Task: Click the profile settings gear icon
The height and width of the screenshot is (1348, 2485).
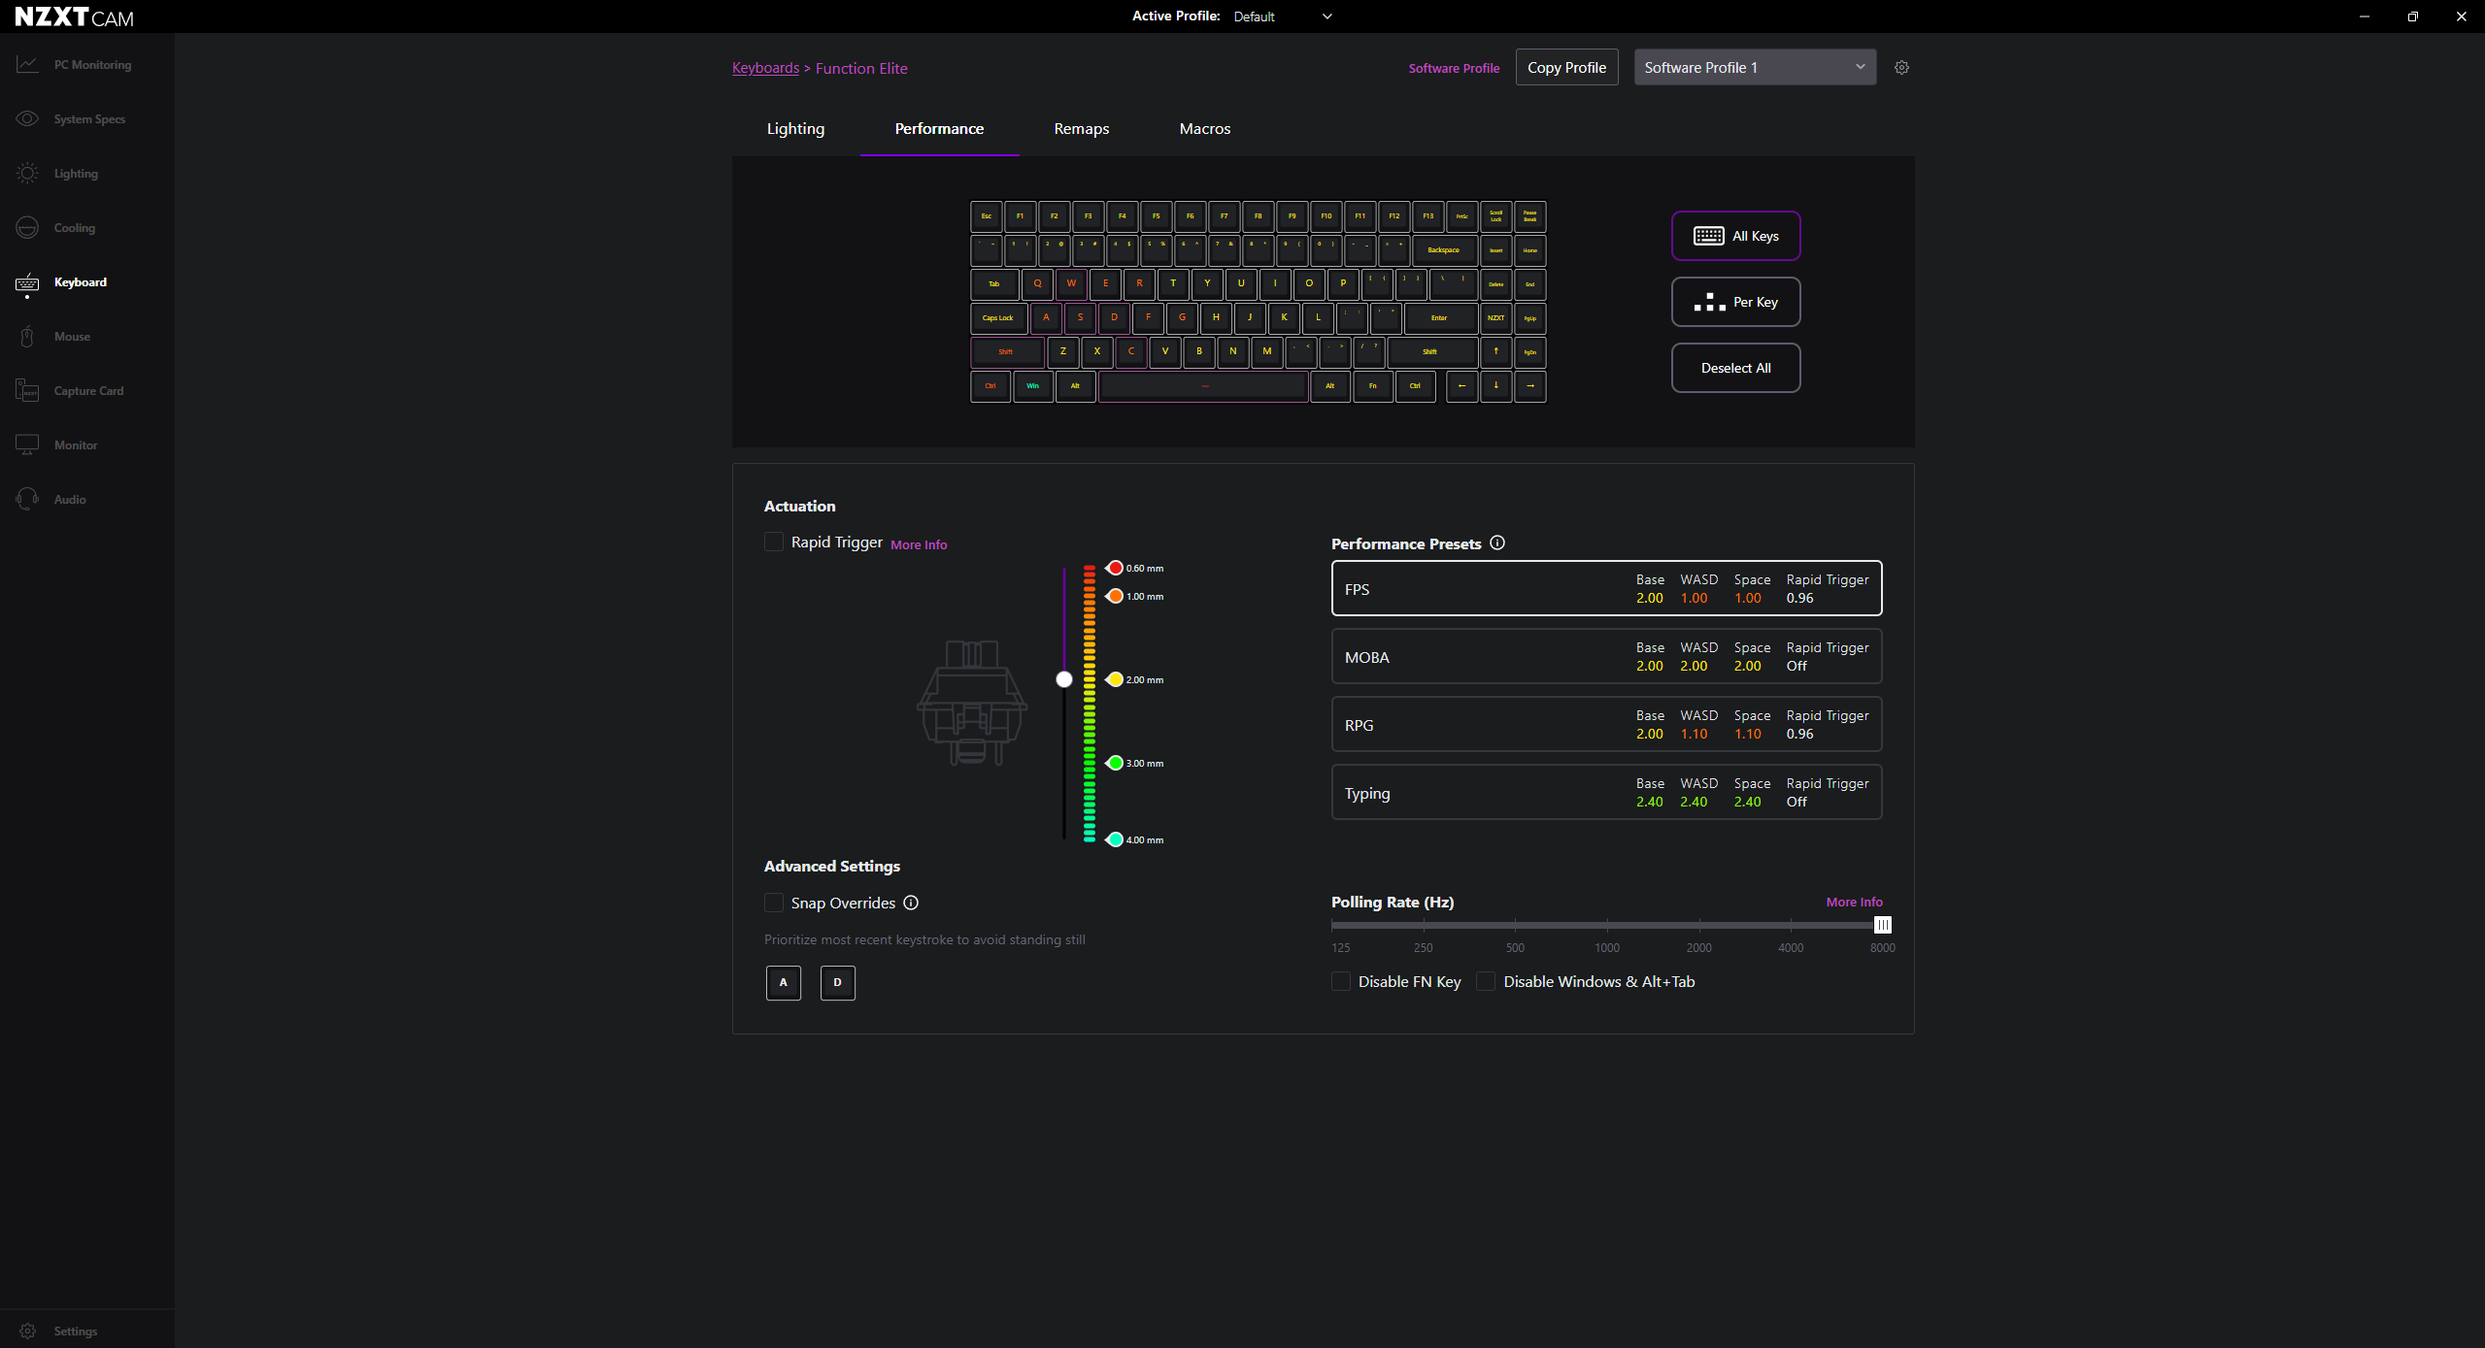Action: tap(1901, 68)
